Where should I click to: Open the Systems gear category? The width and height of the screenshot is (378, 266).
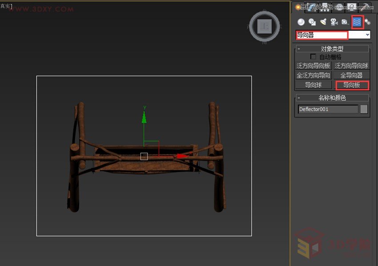pos(367,21)
